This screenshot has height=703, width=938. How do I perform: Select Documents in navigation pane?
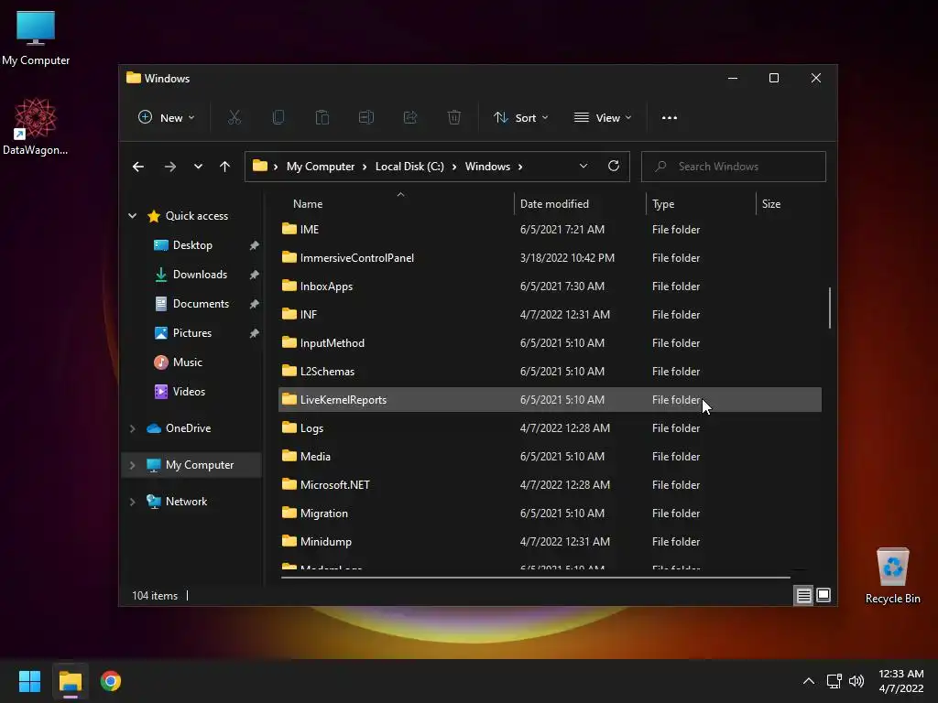coord(201,304)
